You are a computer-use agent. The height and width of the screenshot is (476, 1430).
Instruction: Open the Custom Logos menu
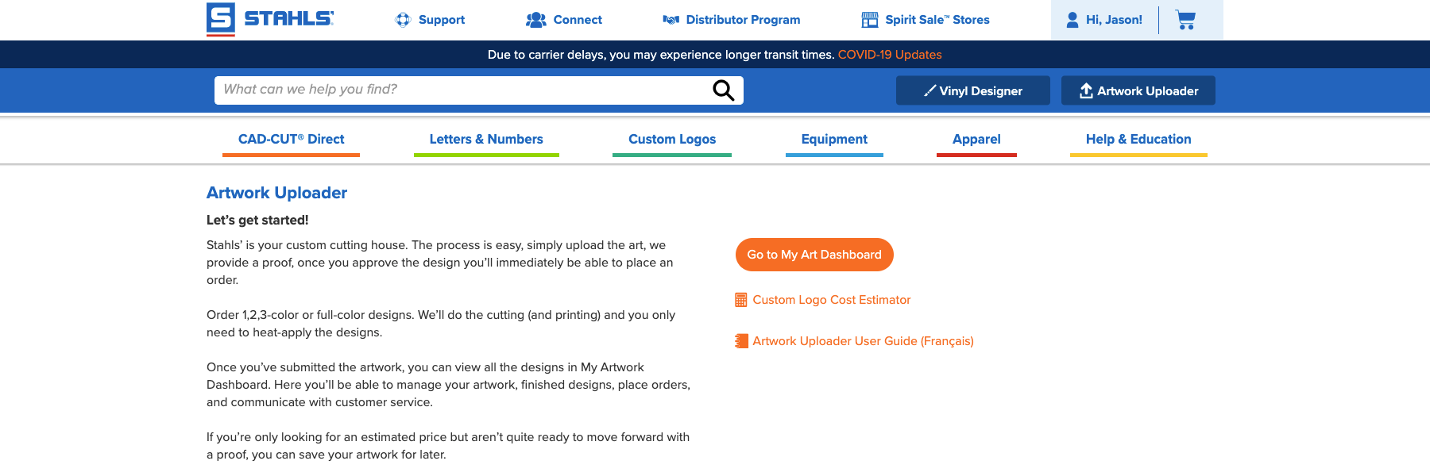pyautogui.click(x=672, y=140)
